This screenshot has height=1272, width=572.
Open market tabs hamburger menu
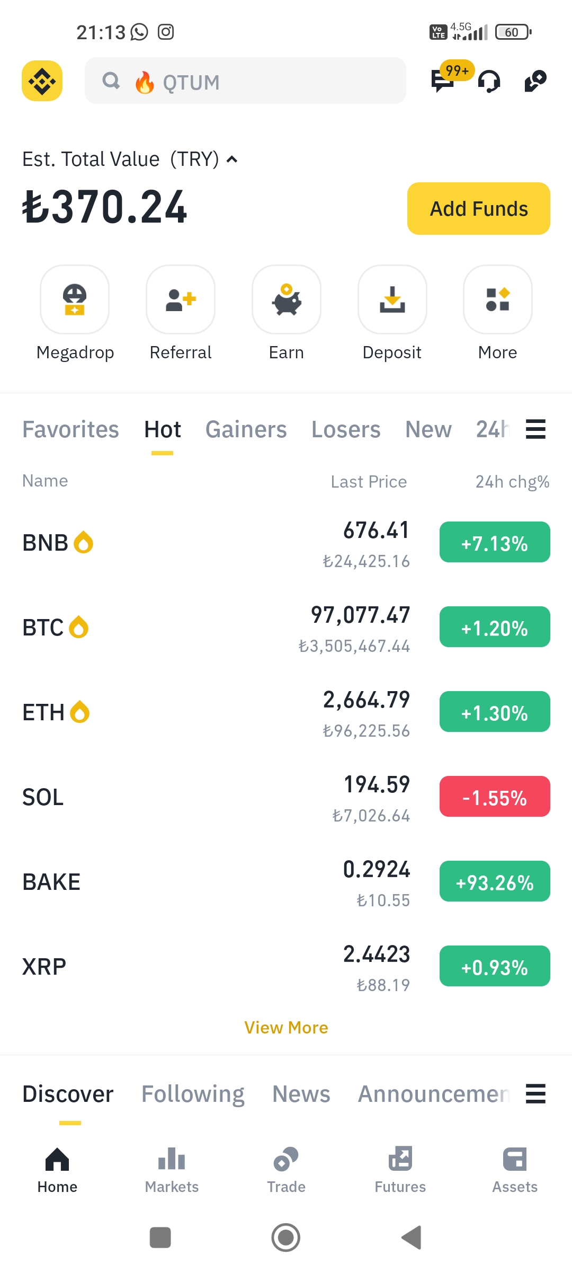point(535,429)
